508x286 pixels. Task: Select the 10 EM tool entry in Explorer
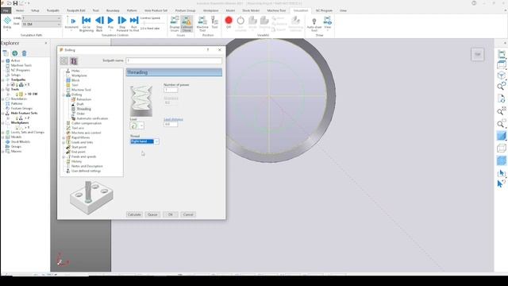click(x=32, y=94)
